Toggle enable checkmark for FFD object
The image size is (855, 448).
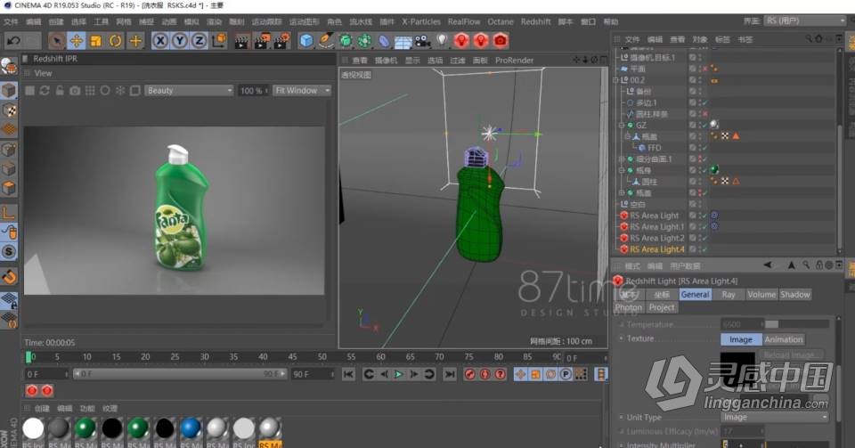pyautogui.click(x=704, y=148)
